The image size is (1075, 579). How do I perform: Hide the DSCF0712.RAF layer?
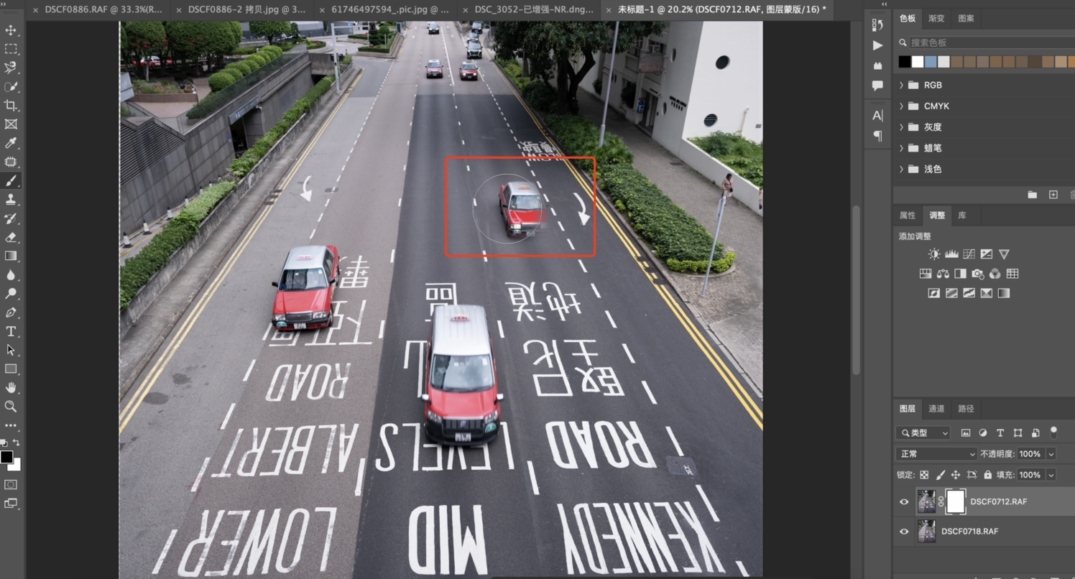click(x=904, y=502)
